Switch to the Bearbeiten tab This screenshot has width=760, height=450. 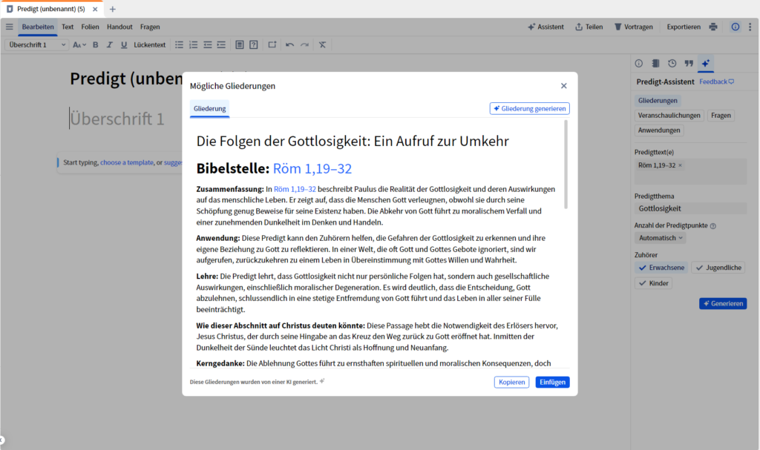click(x=38, y=27)
